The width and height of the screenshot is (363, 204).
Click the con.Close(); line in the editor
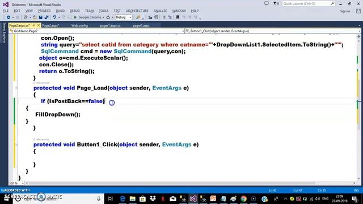tap(57, 65)
